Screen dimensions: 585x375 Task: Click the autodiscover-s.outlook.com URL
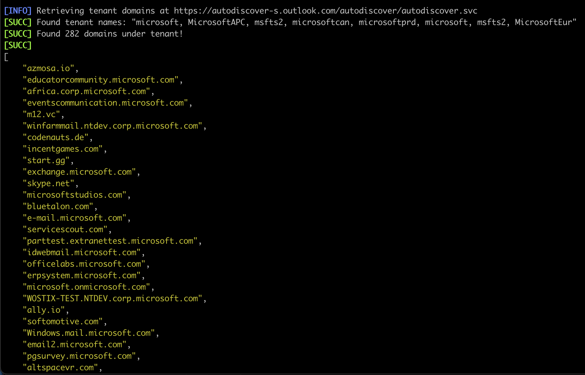pos(326,11)
